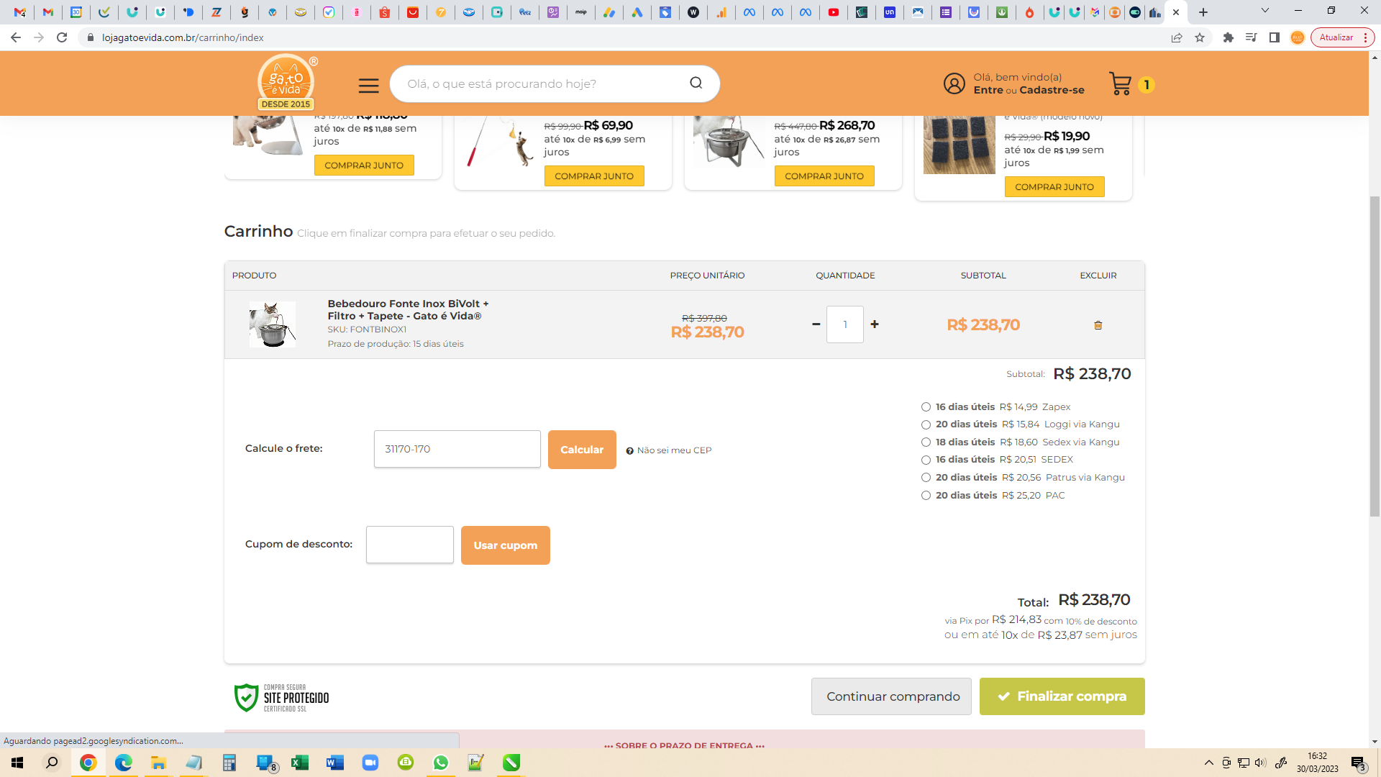Screen dimensions: 1381x777
Task: Click the discount coupon input field
Action: click(x=409, y=545)
